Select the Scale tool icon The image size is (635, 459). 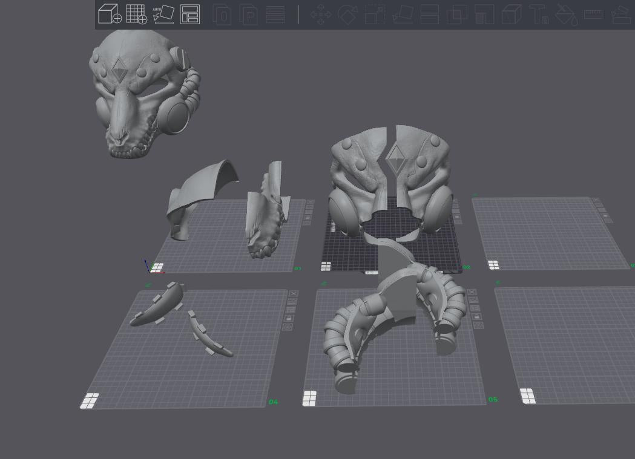375,15
